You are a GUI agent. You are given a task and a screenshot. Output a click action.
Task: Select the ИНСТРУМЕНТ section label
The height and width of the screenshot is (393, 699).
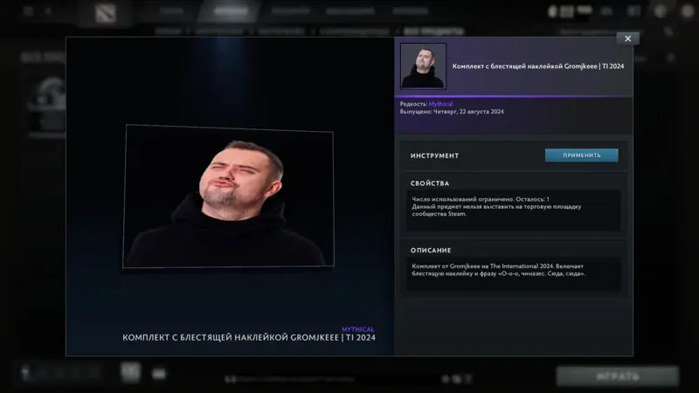point(434,155)
